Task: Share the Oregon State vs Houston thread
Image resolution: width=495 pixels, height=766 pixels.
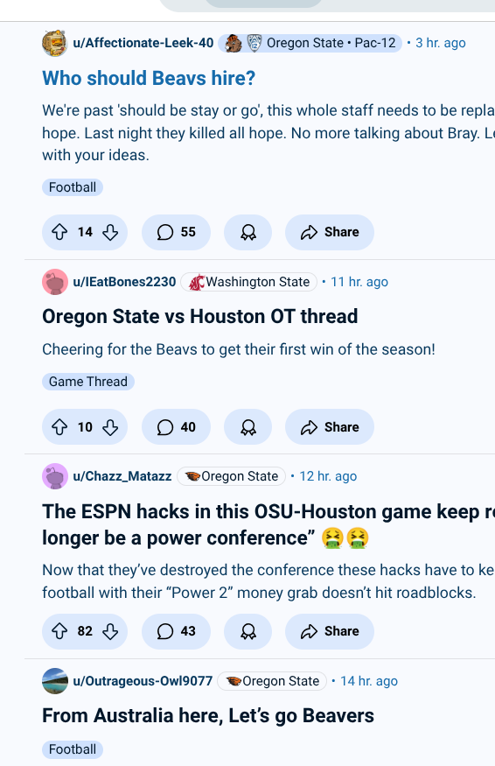Action: click(x=330, y=427)
